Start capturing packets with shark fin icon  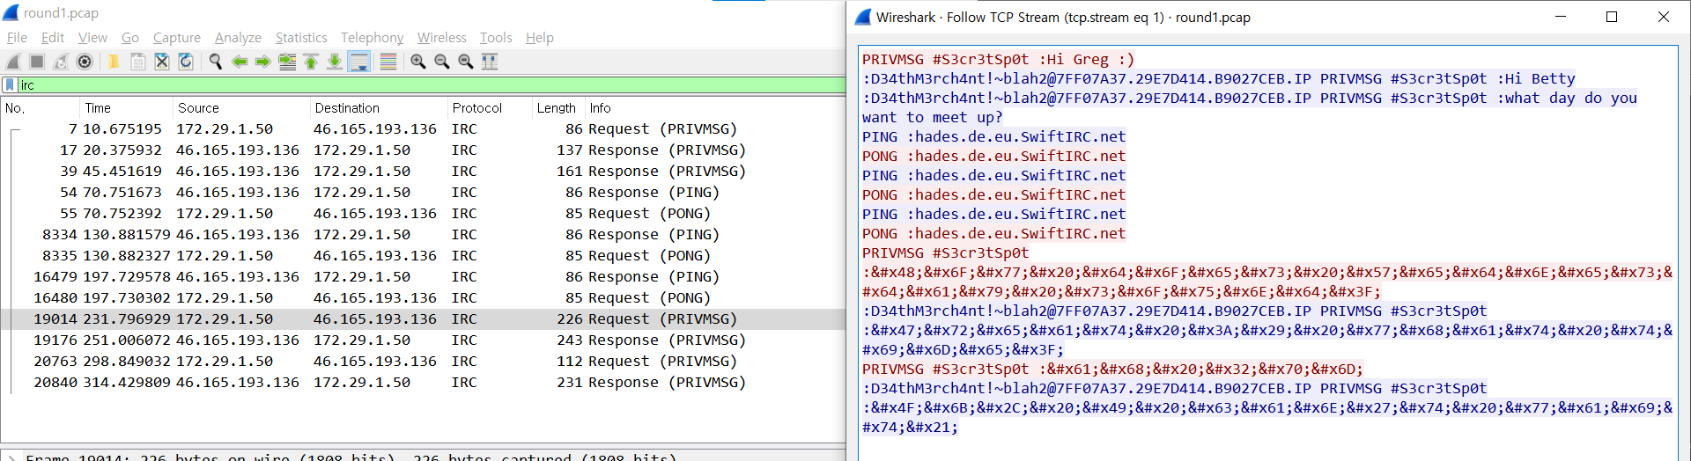coord(13,62)
